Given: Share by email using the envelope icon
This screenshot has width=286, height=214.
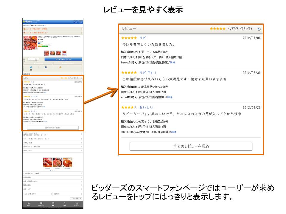Looking at the screenshot, I should pyautogui.click(x=31, y=70).
